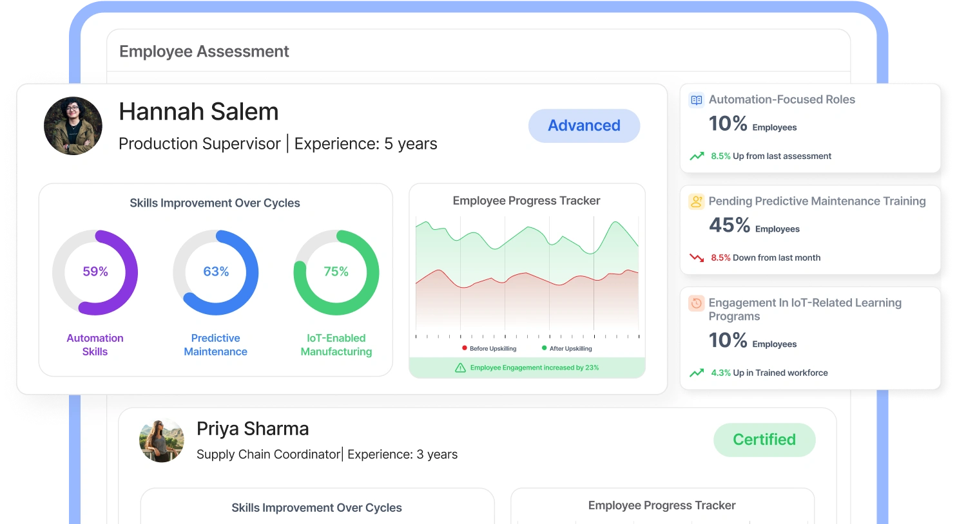This screenshot has height=524, width=957.
Task: Click the red Before Upskilling legend dot
Action: point(464,348)
